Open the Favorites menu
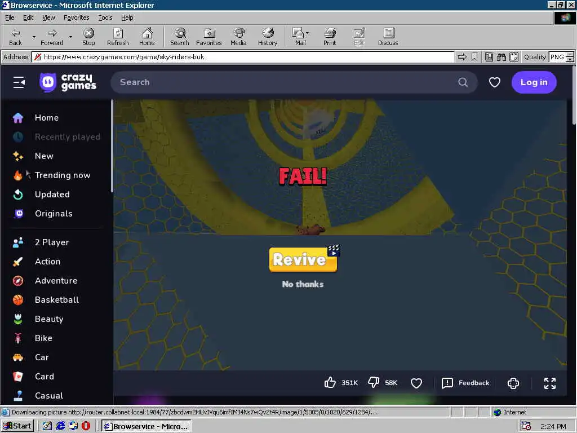577x433 pixels. coord(76,17)
